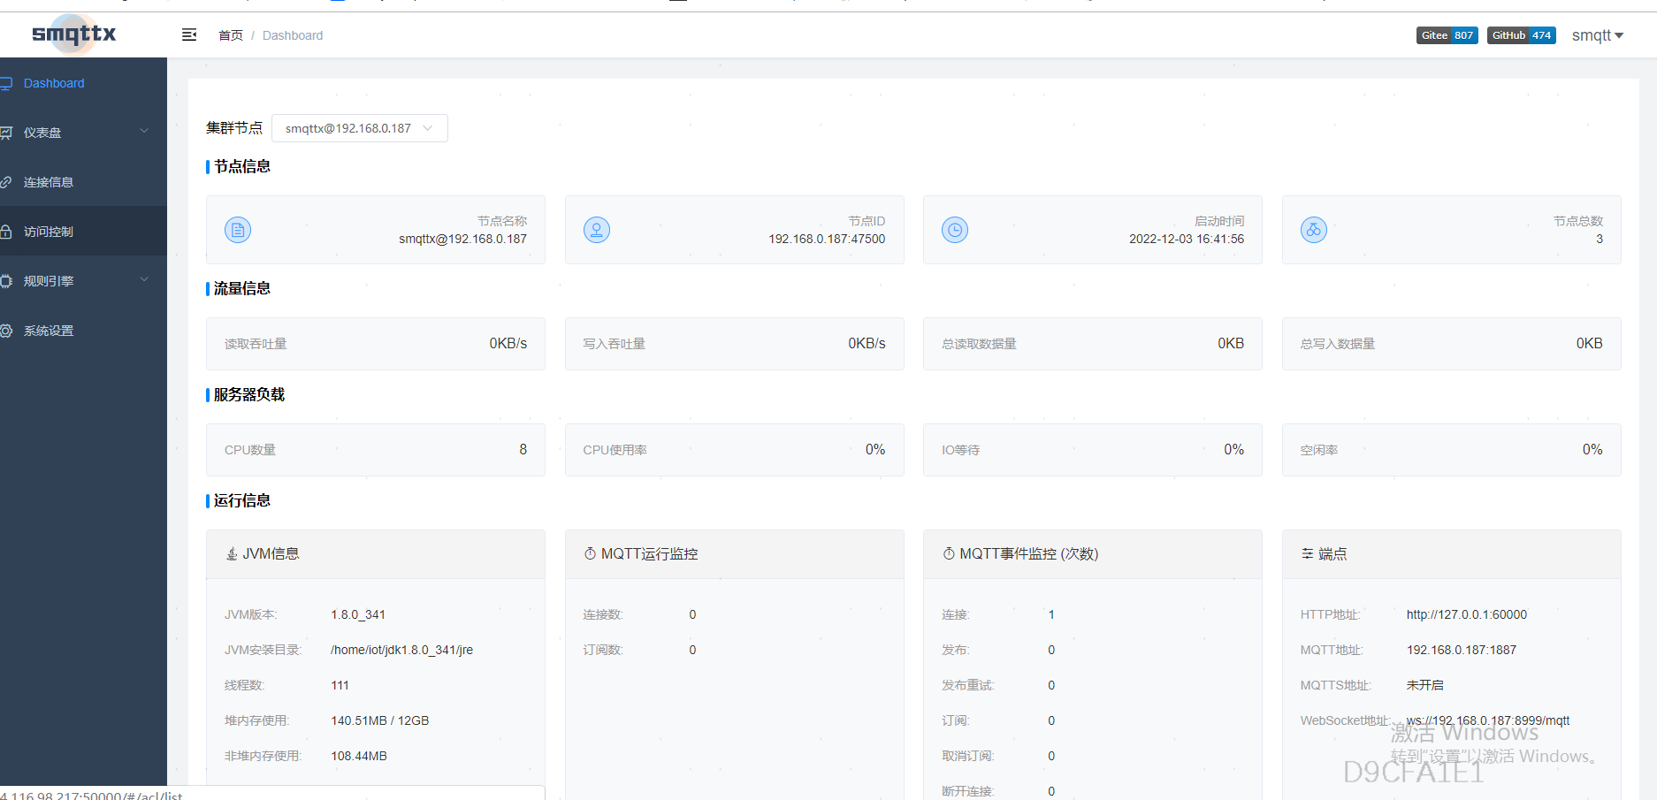Image resolution: width=1657 pixels, height=800 pixels.
Task: Click the 线程数 value 111
Action: pyautogui.click(x=340, y=685)
